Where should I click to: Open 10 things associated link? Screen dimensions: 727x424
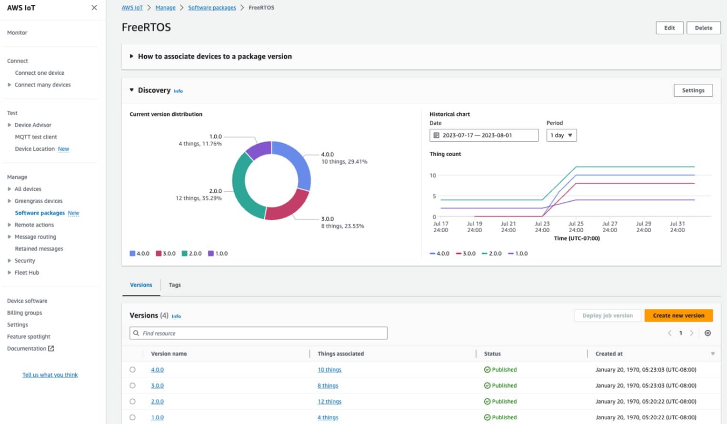pyautogui.click(x=329, y=370)
